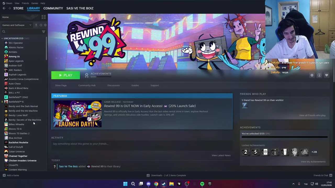Open the Home button in library sidebar

click(20, 17)
